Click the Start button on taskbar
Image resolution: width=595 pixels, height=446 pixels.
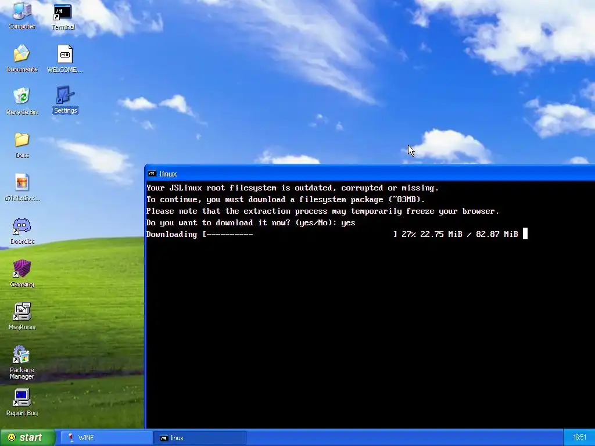27,437
